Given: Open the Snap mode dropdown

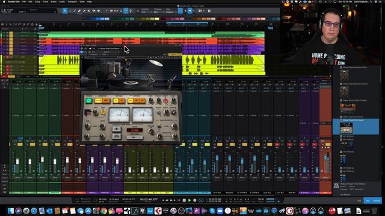Looking at the screenshot, I should 171,12.
